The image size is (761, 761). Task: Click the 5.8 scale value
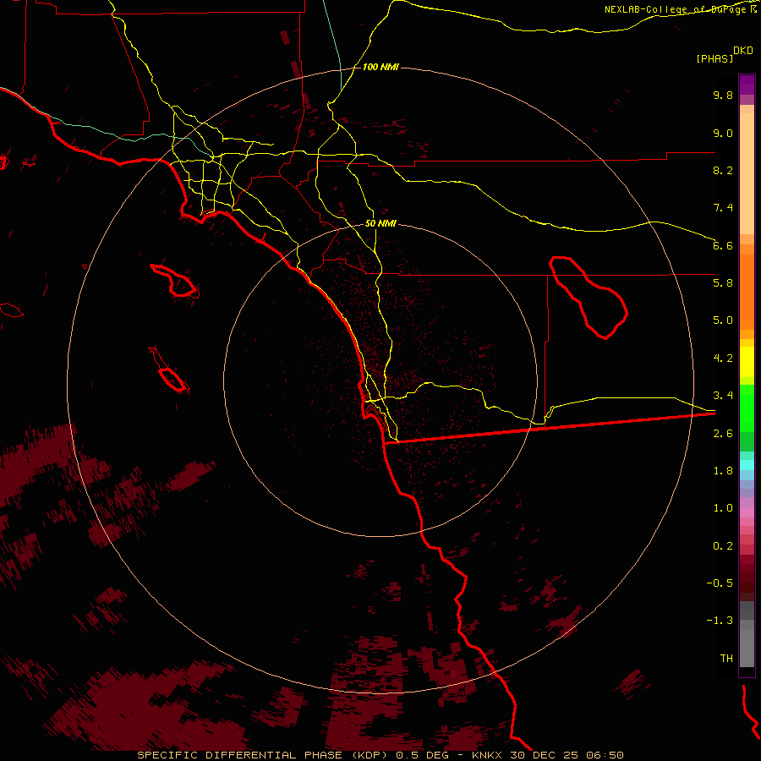pos(723,283)
